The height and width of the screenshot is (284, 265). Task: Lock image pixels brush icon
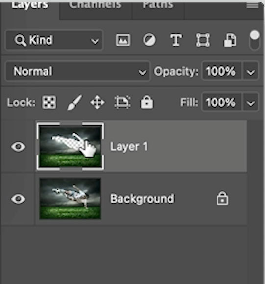coord(74,103)
